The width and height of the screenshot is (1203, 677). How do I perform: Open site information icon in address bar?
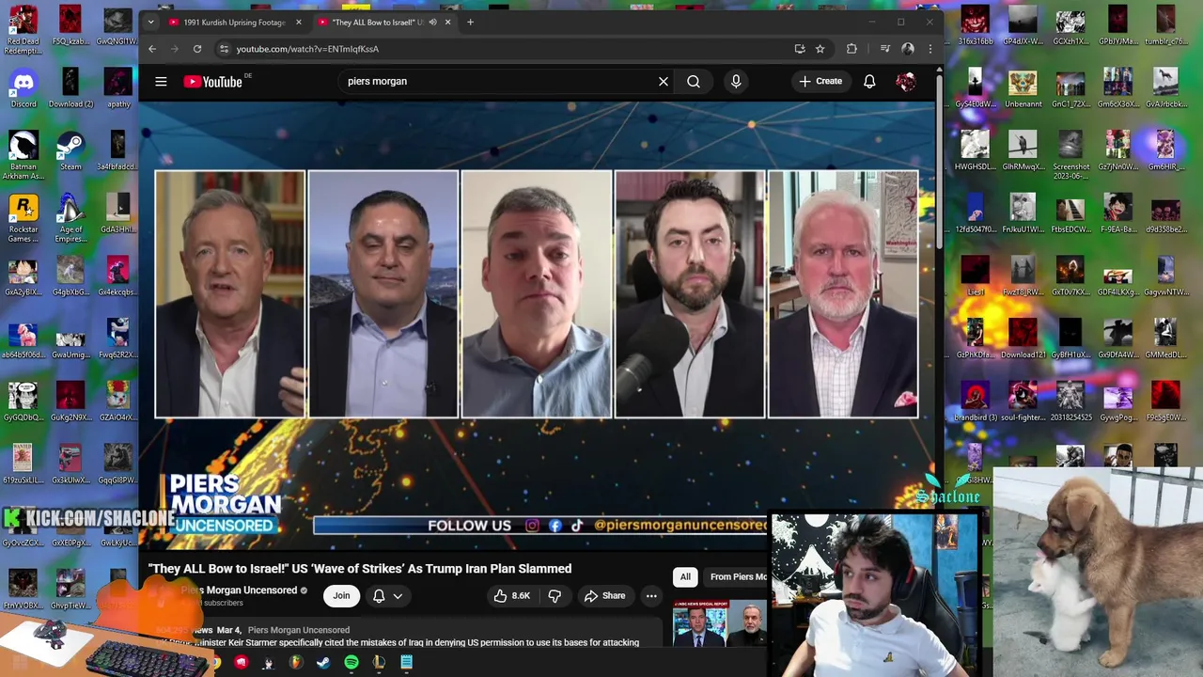coord(224,49)
